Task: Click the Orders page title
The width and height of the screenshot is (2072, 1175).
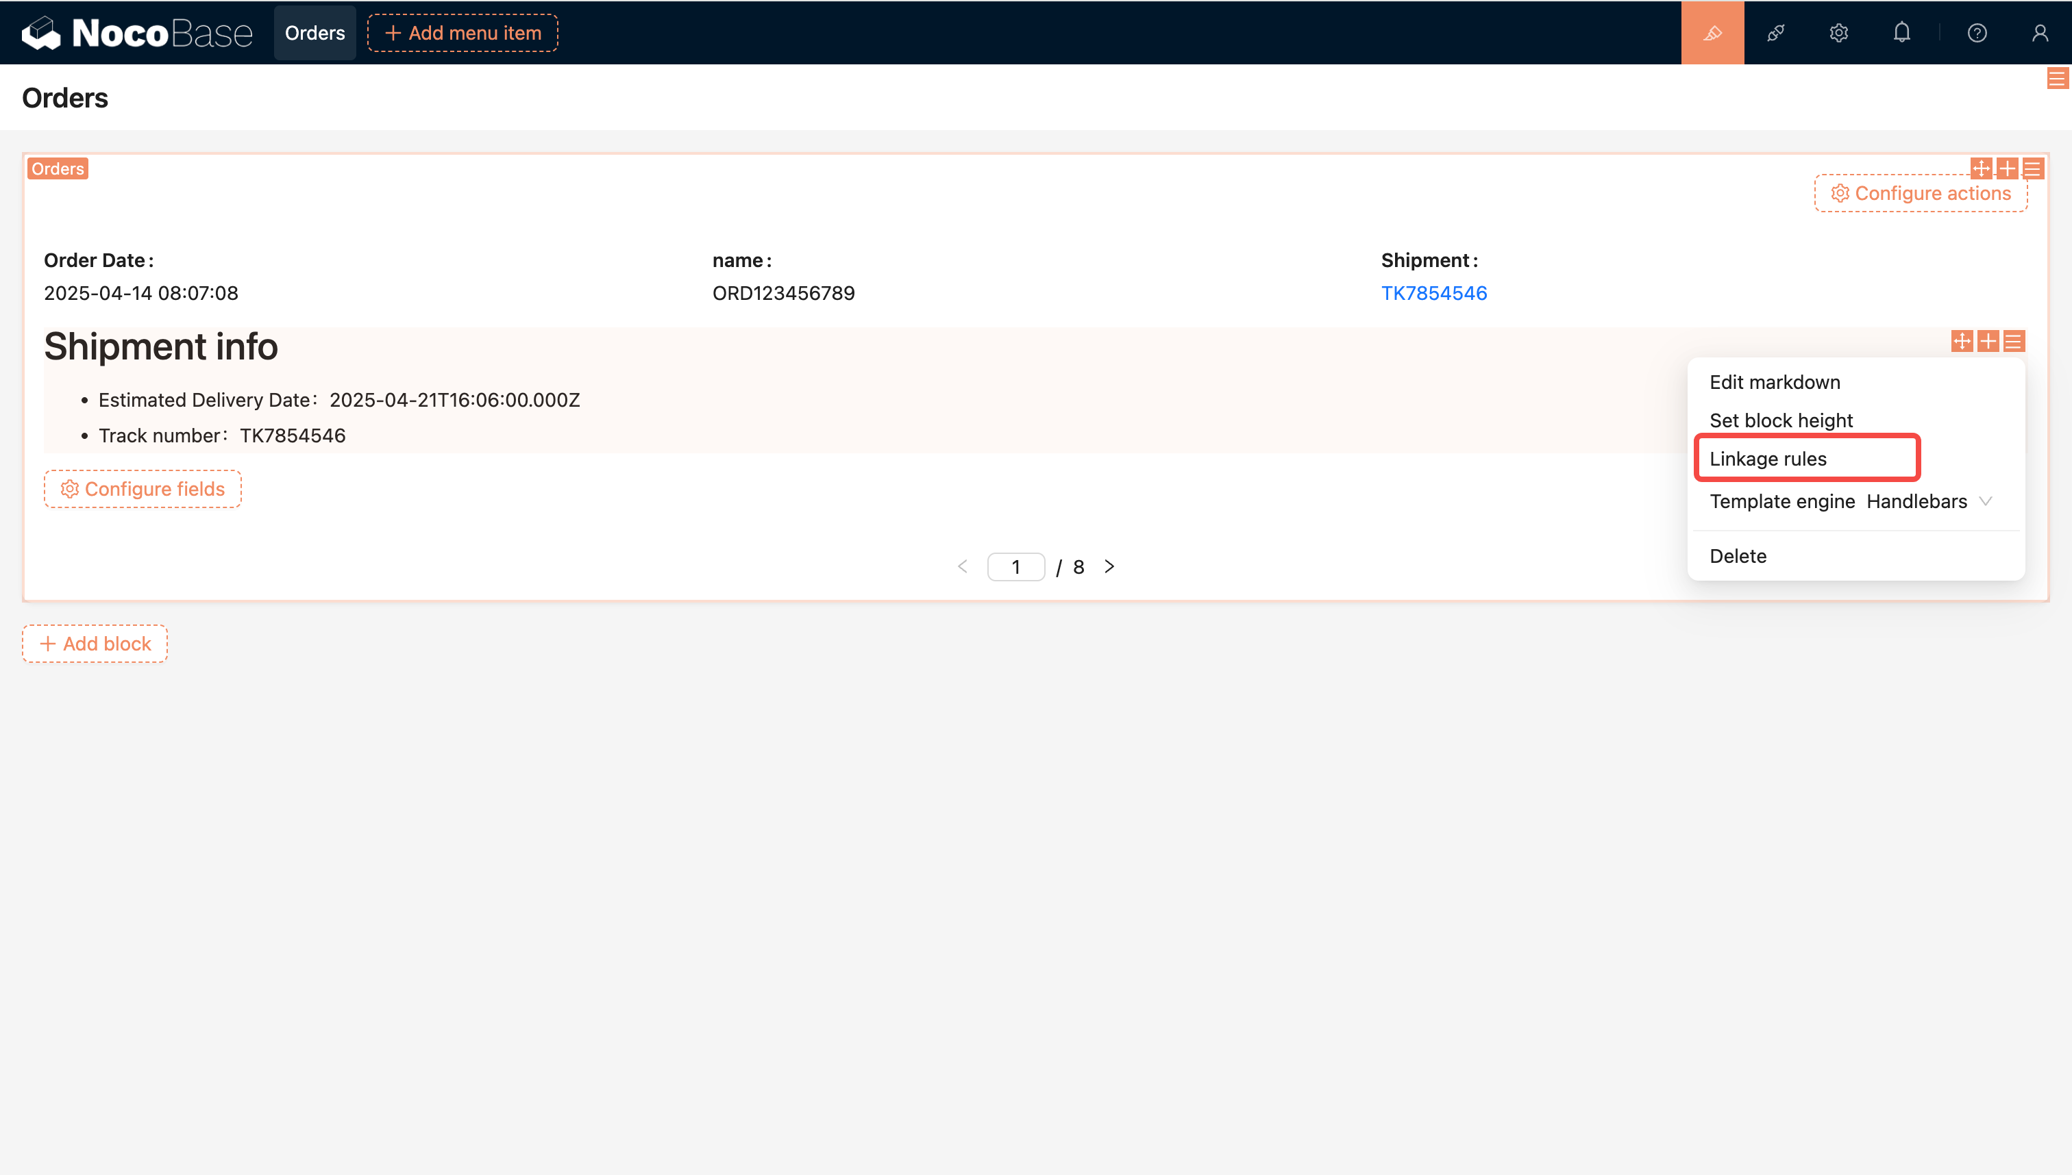Action: click(x=64, y=98)
